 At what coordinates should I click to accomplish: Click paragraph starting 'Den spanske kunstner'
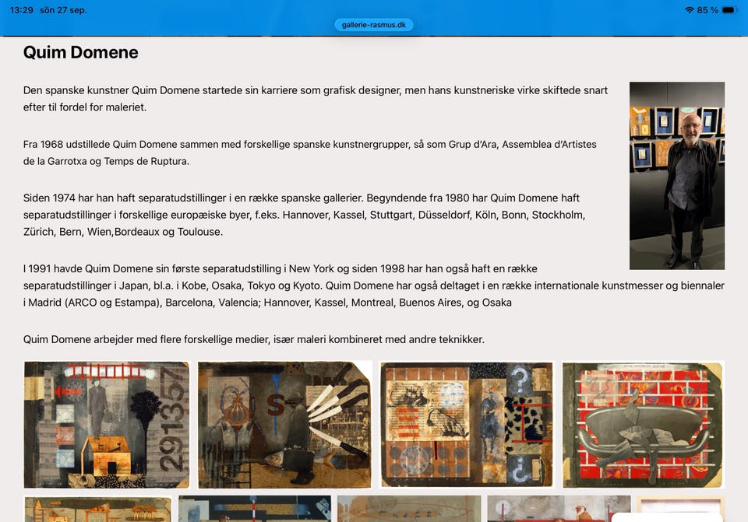tap(316, 99)
